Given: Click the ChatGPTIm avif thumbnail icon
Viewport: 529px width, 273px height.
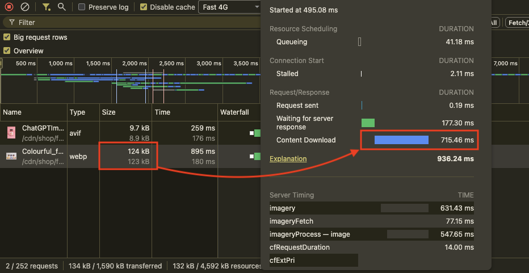Looking at the screenshot, I should 11,133.
